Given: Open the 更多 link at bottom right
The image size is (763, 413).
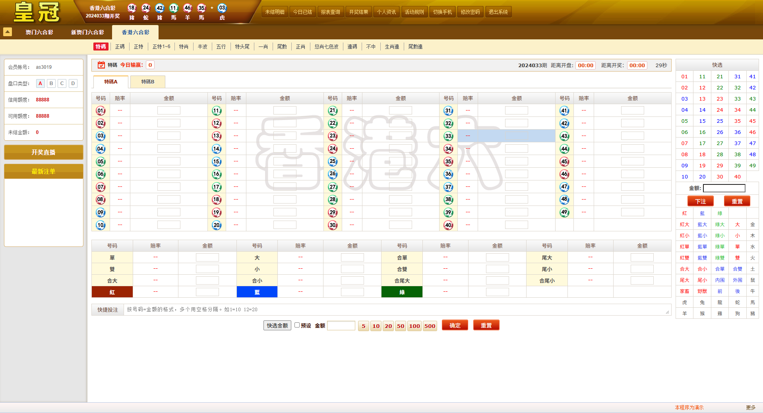Looking at the screenshot, I should 749,407.
